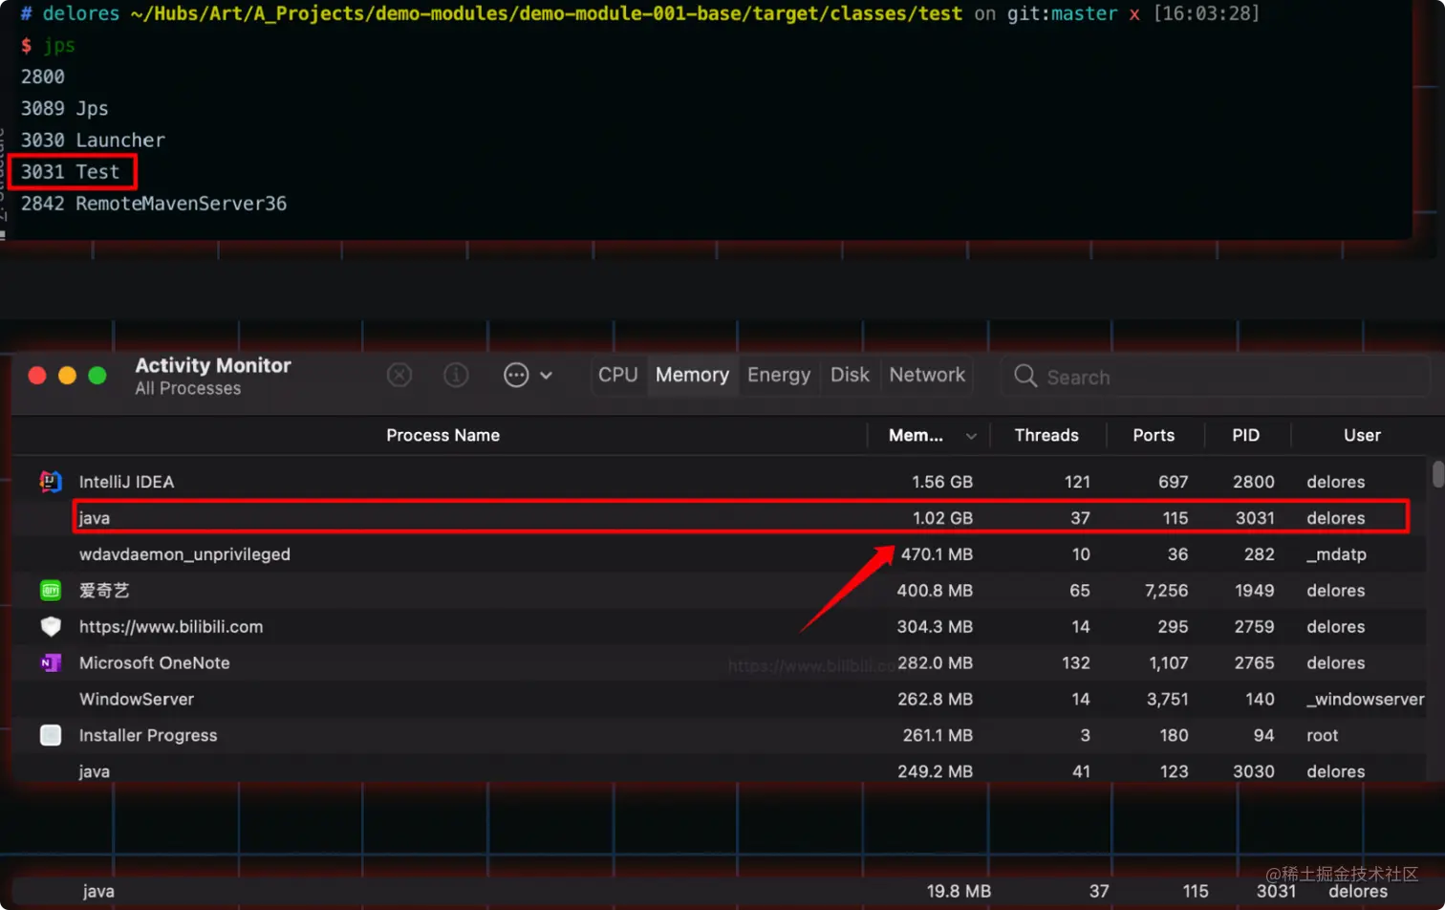Switch to the Memory tab

coord(692,375)
